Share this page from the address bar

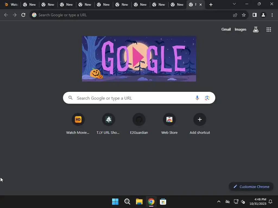[x=235, y=15]
